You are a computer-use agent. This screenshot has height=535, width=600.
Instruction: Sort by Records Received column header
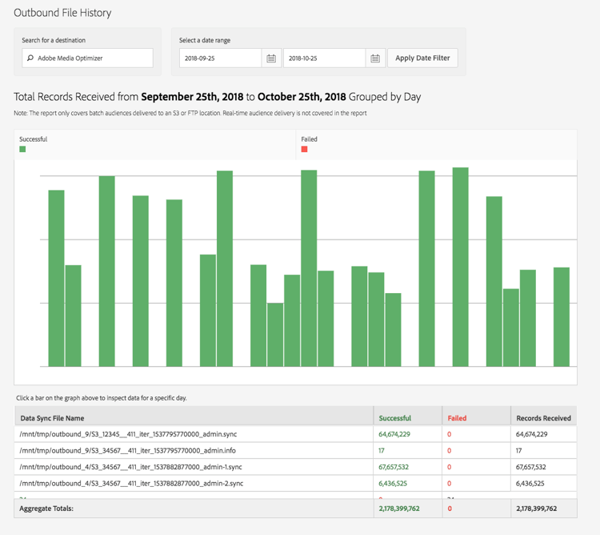click(544, 418)
